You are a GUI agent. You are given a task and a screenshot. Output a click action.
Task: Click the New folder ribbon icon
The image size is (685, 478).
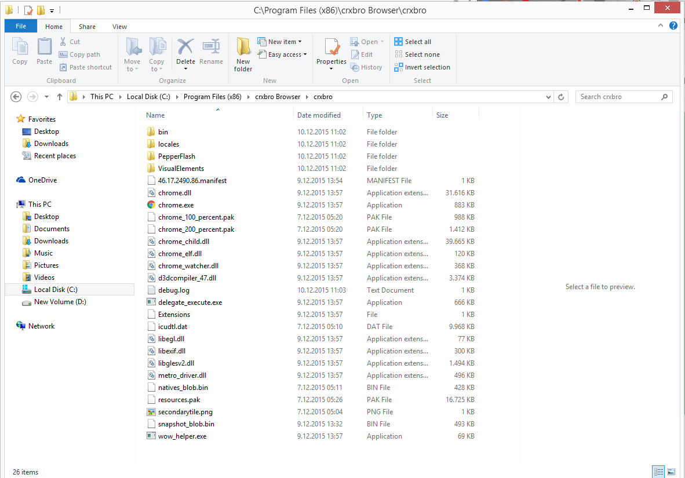click(x=243, y=54)
